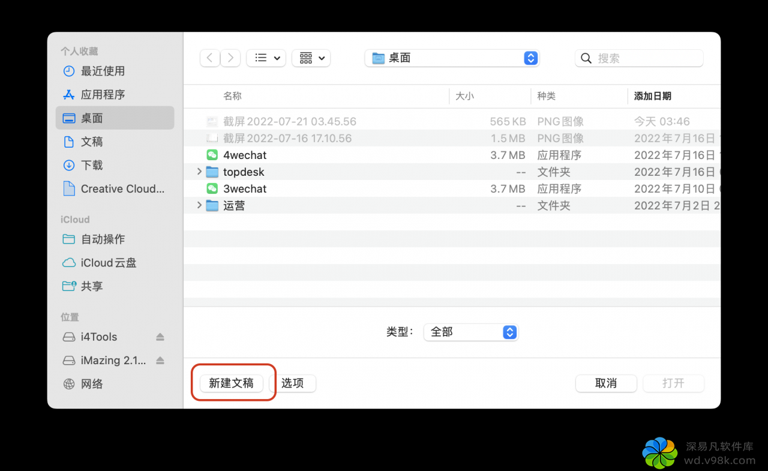The image size is (768, 471).
Task: Click the applications icon beside 应用程序
Action: (69, 94)
